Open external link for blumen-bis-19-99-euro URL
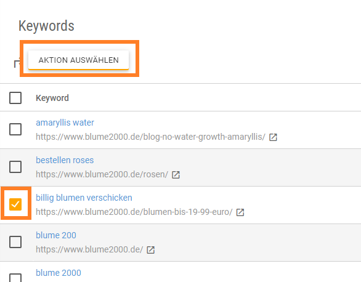Viewport: 361px width, 282px height. click(240, 212)
